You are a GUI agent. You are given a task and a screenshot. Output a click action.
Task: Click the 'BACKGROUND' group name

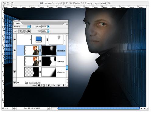(x=35, y=83)
